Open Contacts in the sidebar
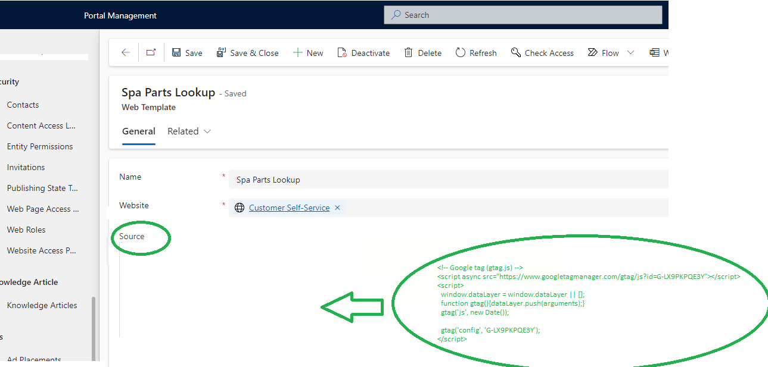The width and height of the screenshot is (768, 367). pyautogui.click(x=23, y=105)
